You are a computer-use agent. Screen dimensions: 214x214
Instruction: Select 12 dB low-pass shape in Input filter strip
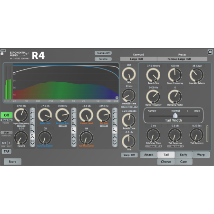point(32,124)
